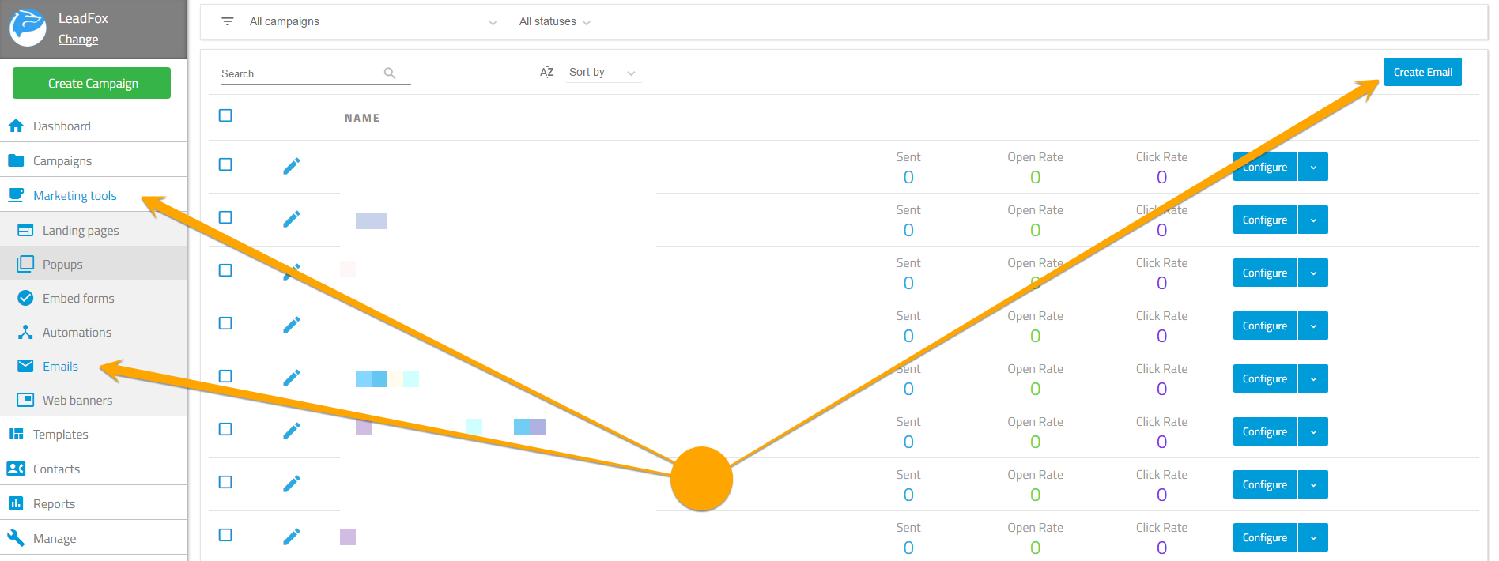
Task: Click the Create Email button
Action: pos(1423,72)
